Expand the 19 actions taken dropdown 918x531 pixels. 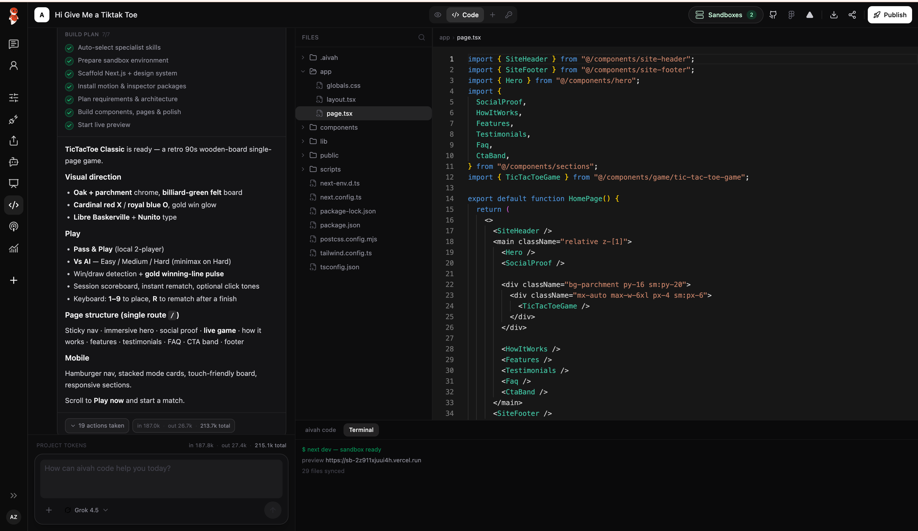coord(97,426)
